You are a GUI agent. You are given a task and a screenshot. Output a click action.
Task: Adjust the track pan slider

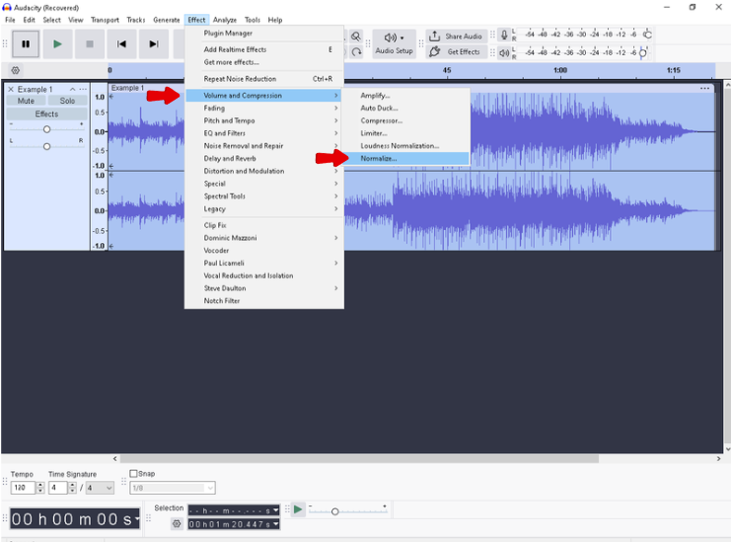point(46,146)
